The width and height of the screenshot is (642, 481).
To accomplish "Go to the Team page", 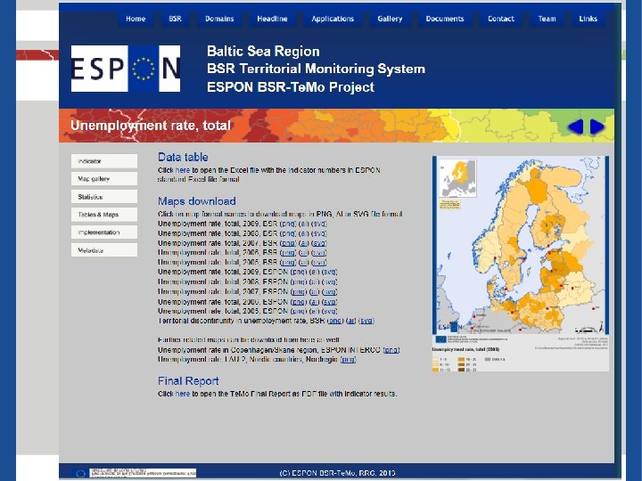I will pos(547,19).
